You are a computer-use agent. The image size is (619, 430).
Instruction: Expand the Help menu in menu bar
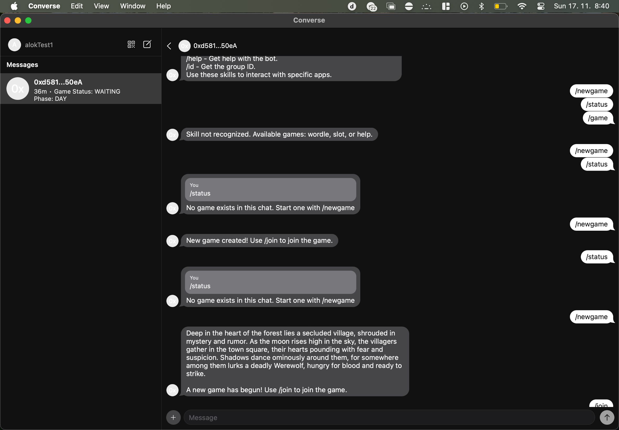(x=164, y=6)
